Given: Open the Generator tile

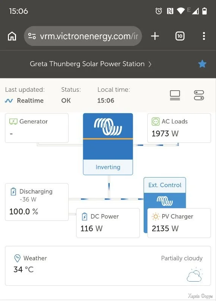Looking at the screenshot, I should pos(37,128).
